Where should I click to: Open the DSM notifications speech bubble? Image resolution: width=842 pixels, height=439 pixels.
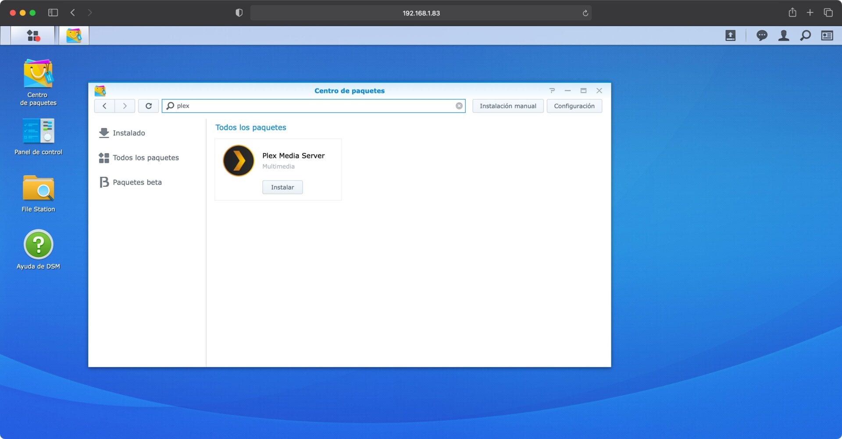point(762,35)
